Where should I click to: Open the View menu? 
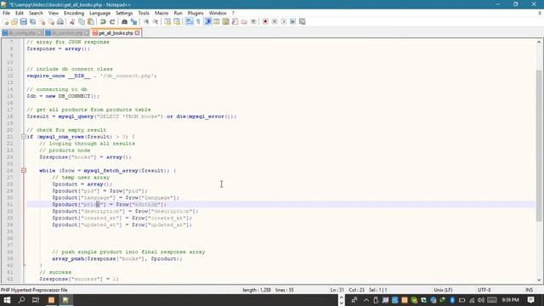[x=54, y=13]
